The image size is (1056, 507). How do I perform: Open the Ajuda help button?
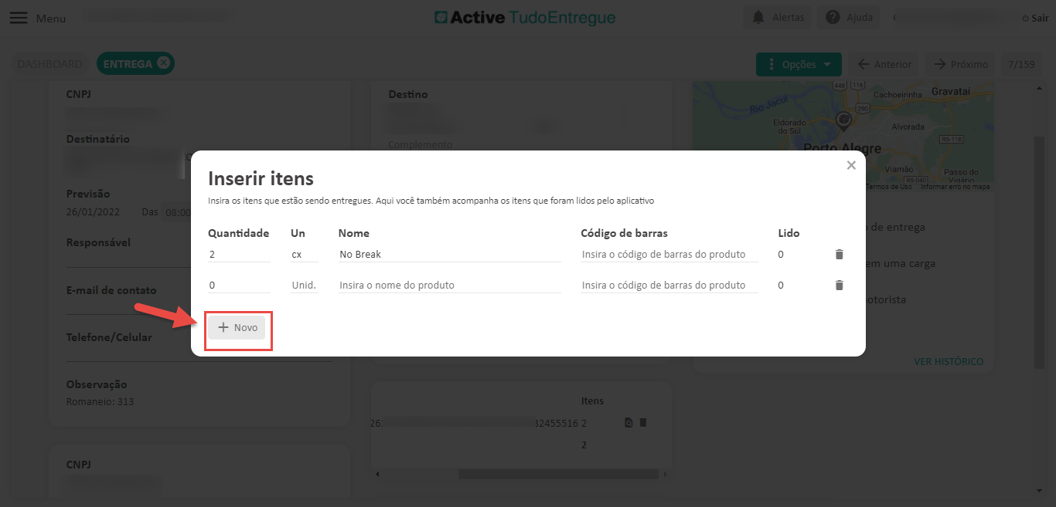point(849,18)
